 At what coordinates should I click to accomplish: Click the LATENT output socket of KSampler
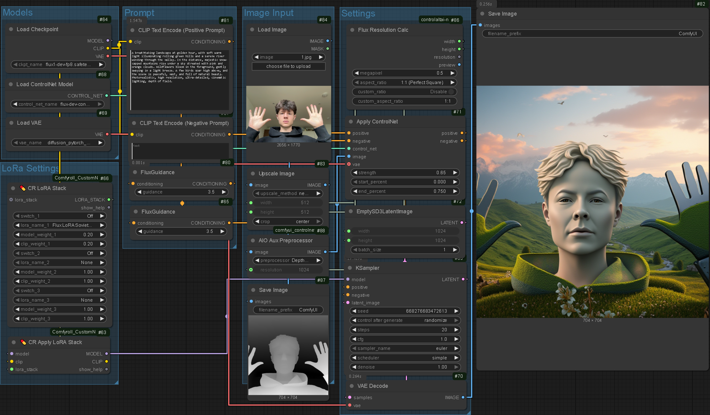pyautogui.click(x=463, y=279)
